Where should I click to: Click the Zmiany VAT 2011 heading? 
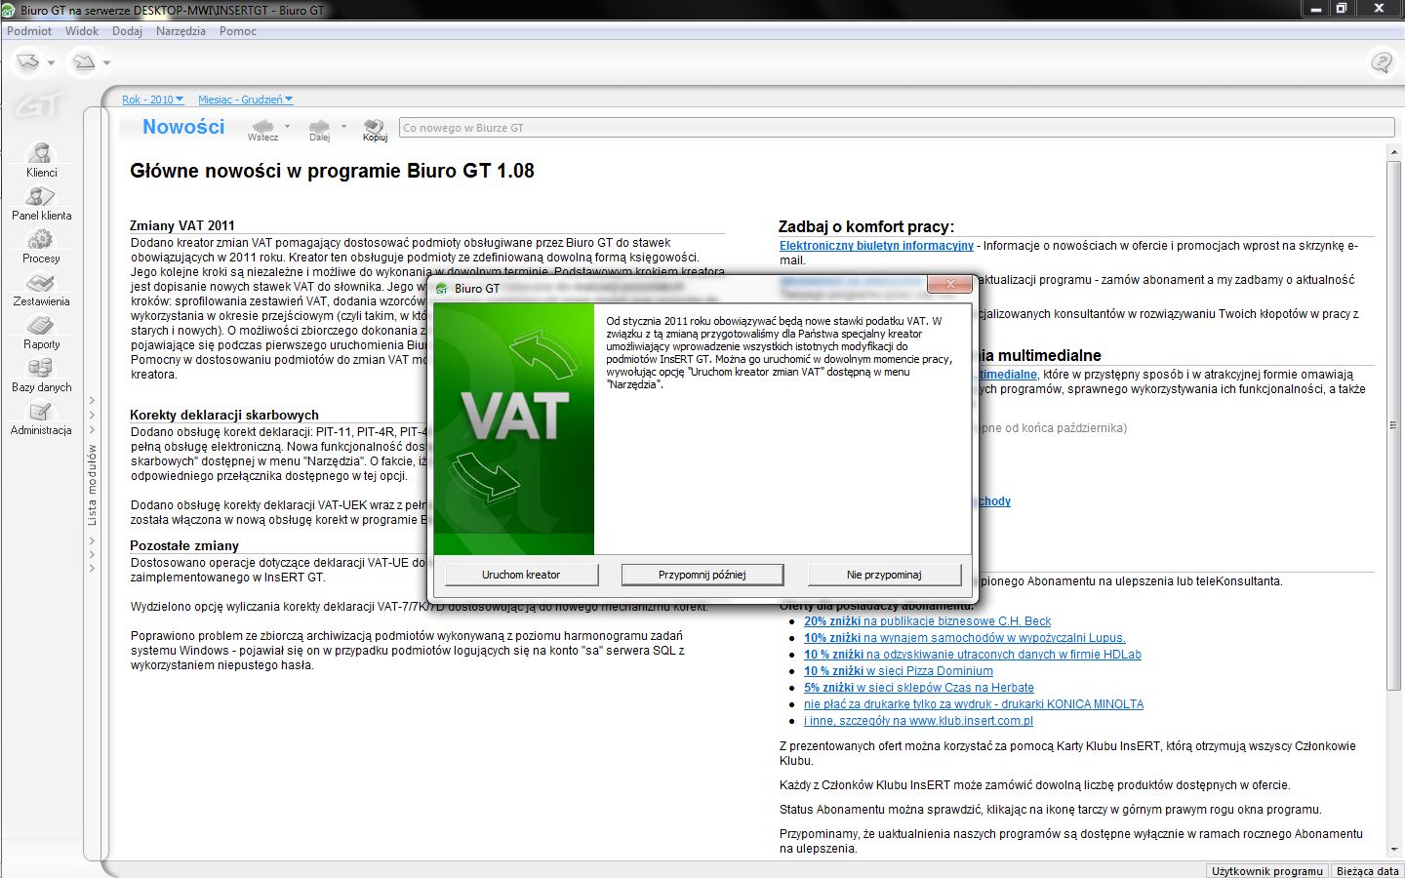(182, 225)
